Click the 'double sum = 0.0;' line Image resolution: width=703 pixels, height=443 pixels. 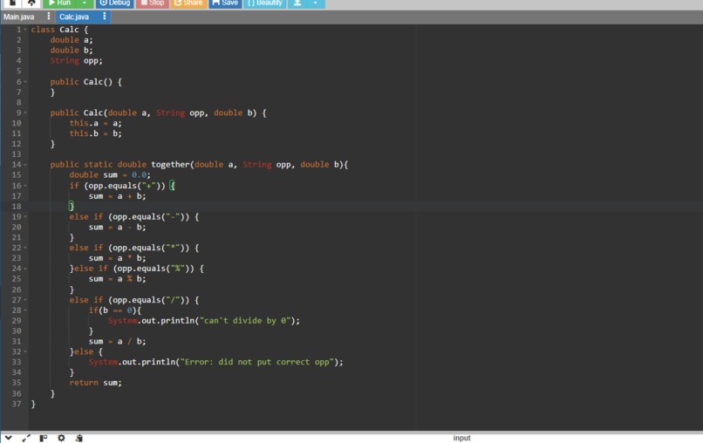point(110,175)
